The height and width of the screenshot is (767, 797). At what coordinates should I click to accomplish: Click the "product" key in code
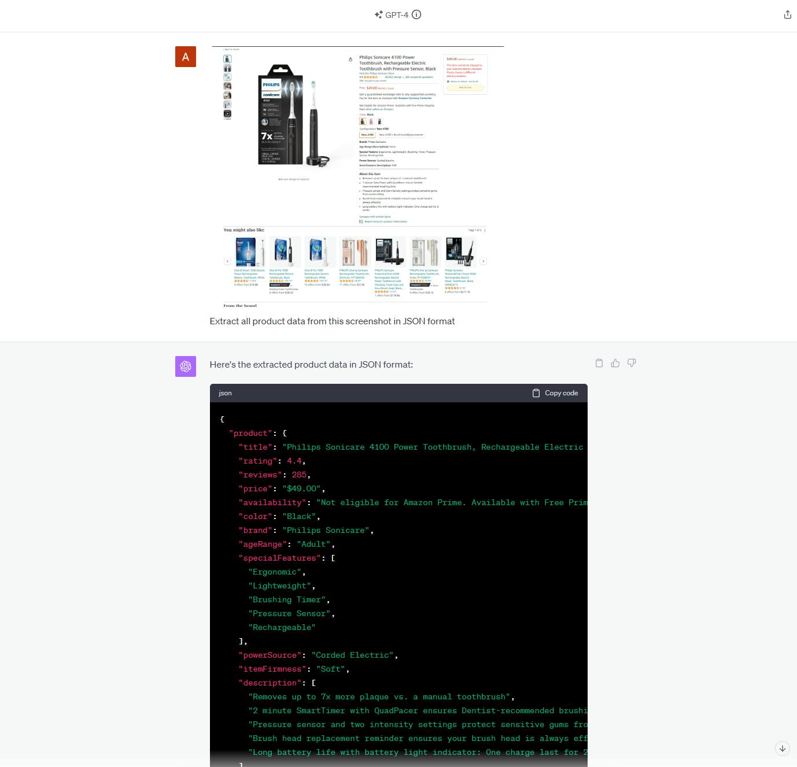coord(251,433)
